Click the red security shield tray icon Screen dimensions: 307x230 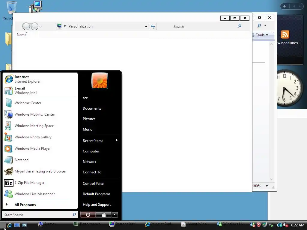click(259, 225)
